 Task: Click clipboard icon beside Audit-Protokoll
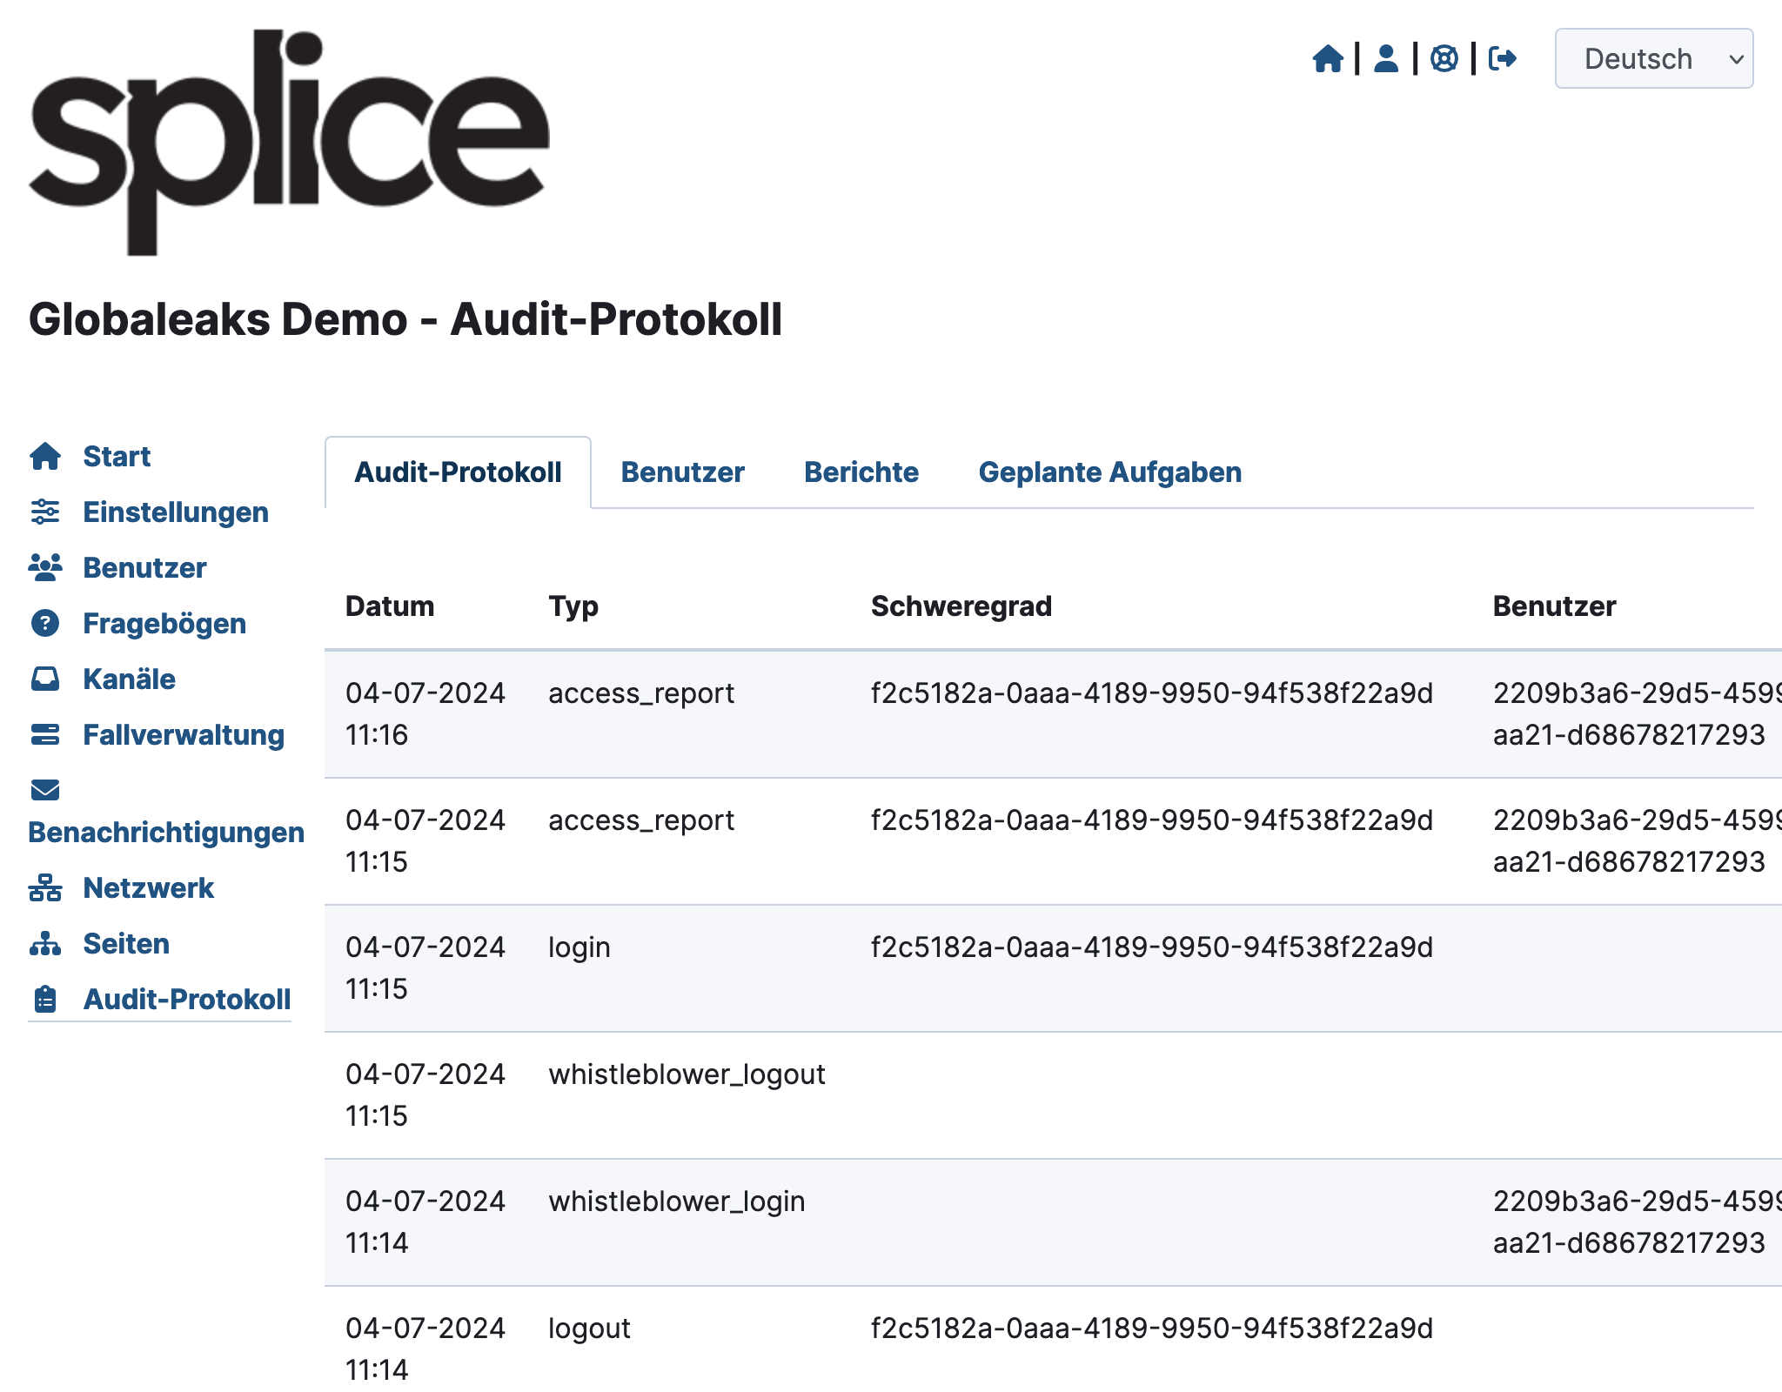tap(45, 999)
